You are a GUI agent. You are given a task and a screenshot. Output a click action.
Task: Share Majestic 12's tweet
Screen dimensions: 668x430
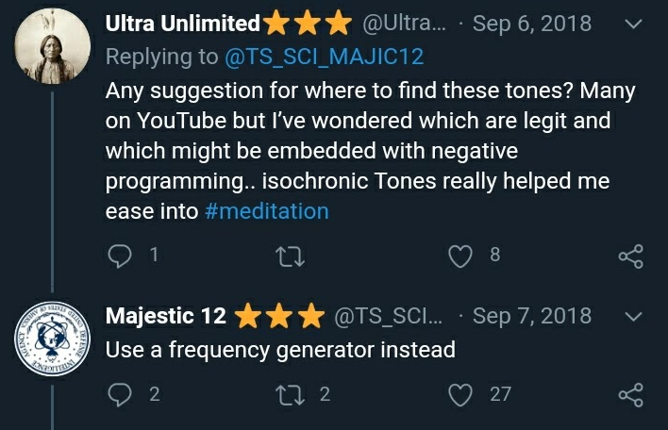629,394
